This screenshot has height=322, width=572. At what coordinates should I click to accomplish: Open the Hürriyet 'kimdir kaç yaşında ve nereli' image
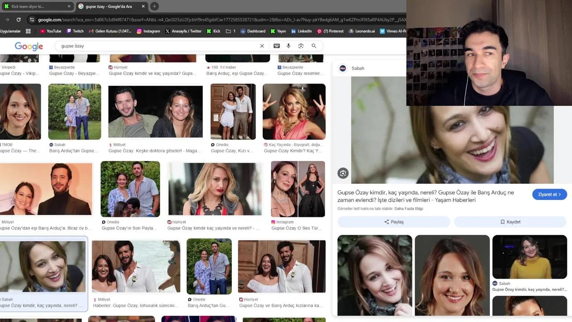[215, 189]
